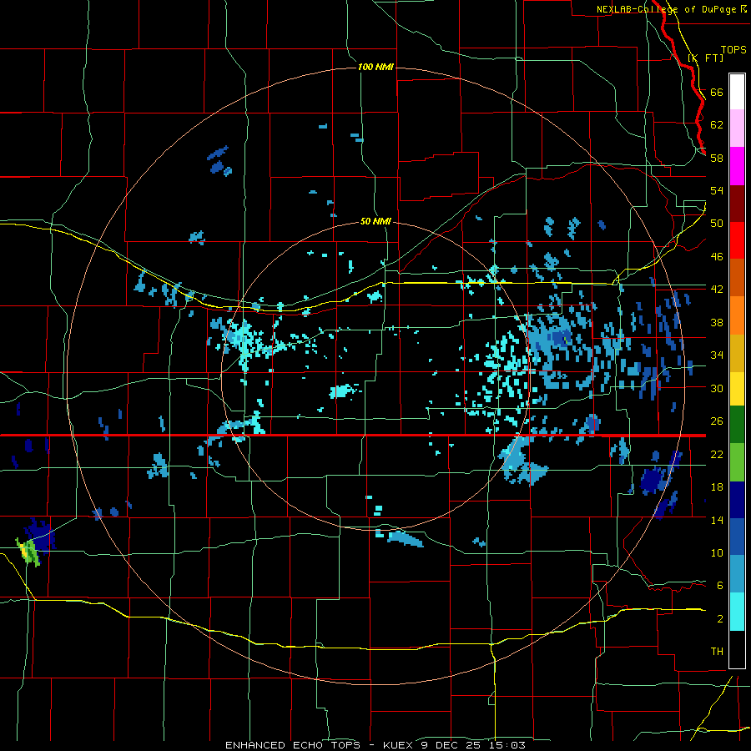Image resolution: width=751 pixels, height=751 pixels.
Task: Click the navy blue legend swatch
Action: coord(737,500)
